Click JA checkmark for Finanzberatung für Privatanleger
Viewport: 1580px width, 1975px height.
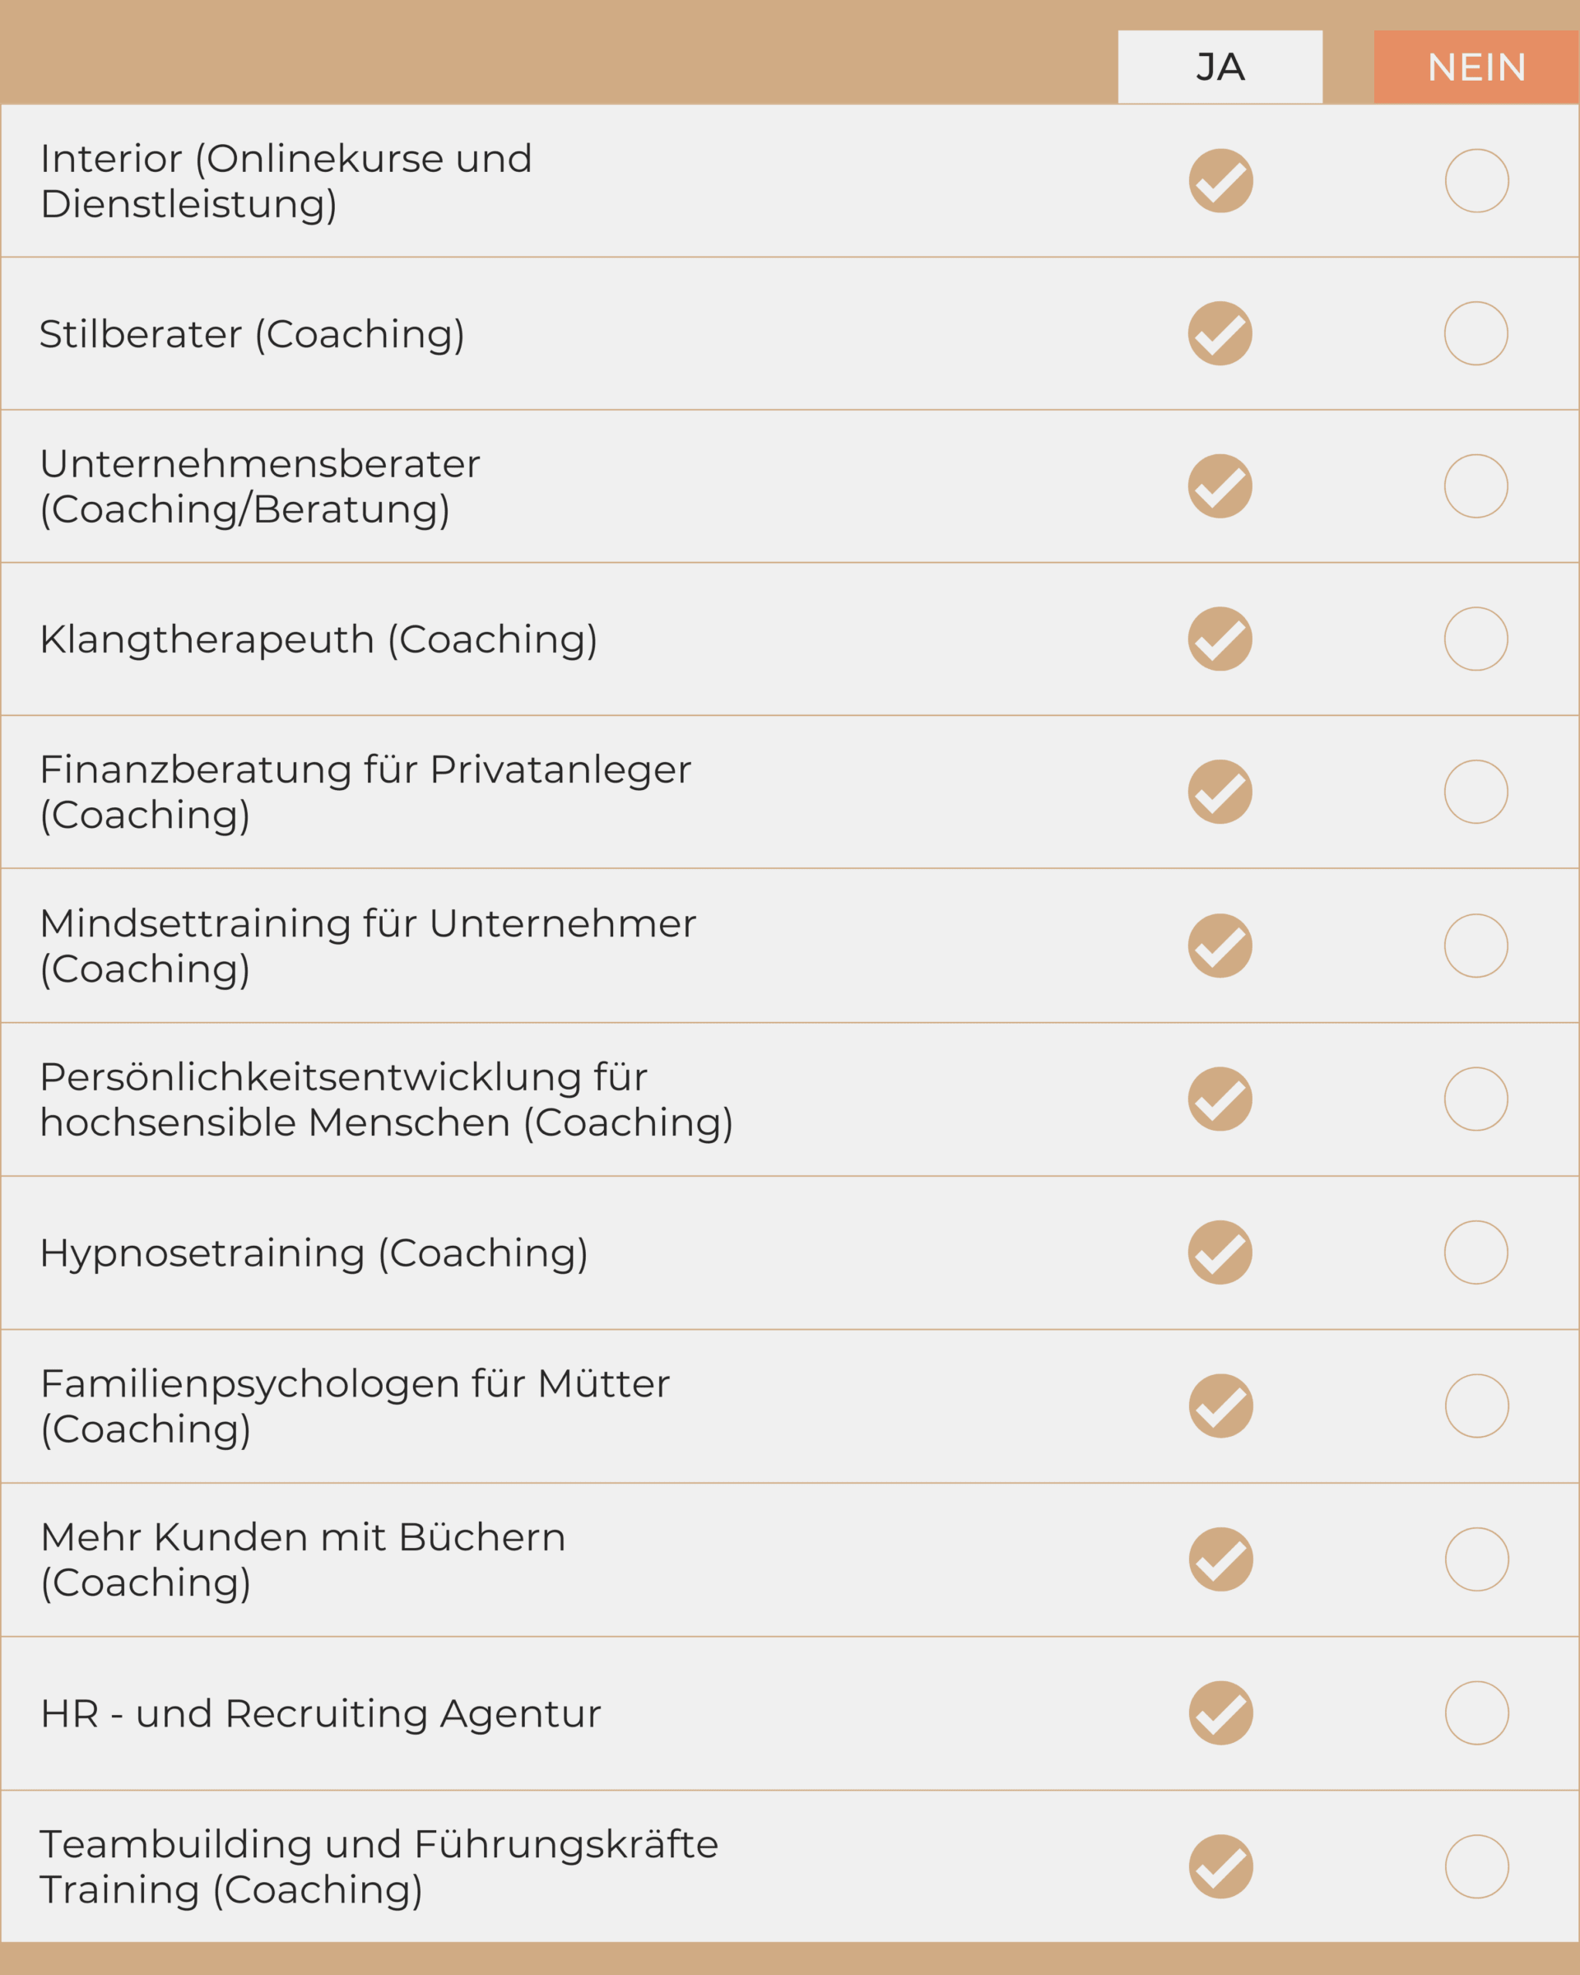point(1219,792)
